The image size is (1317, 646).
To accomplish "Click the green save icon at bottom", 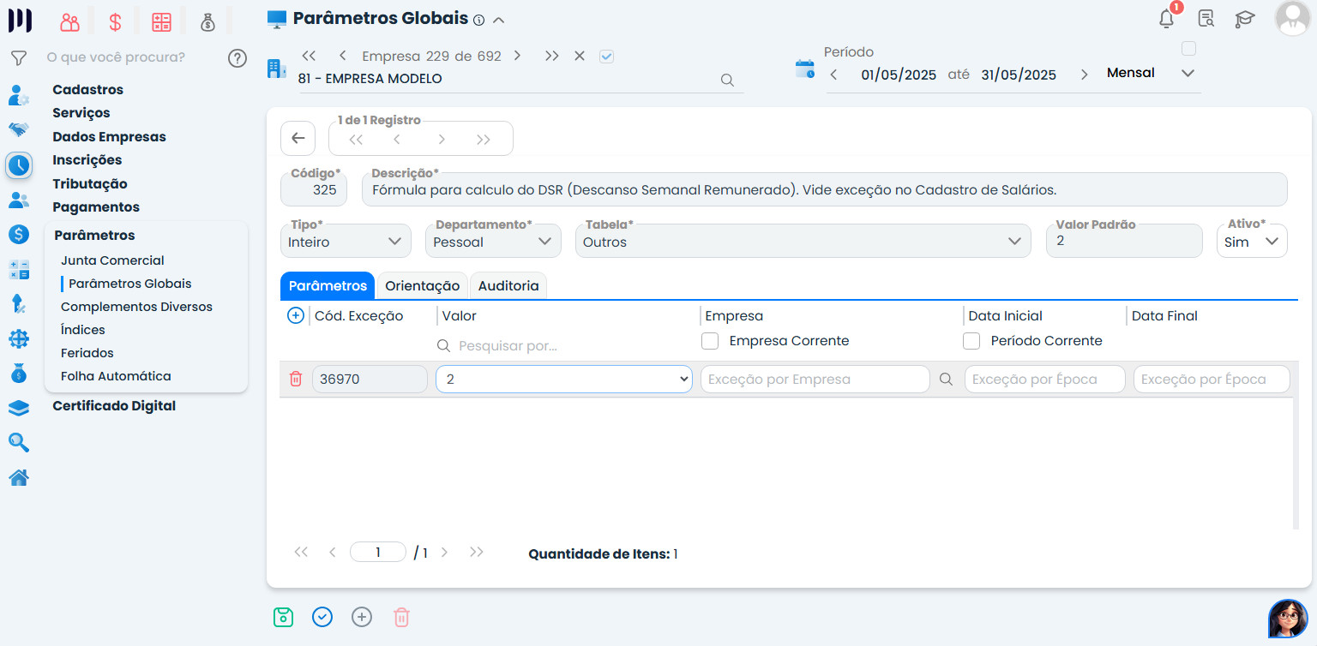I will click(x=283, y=617).
